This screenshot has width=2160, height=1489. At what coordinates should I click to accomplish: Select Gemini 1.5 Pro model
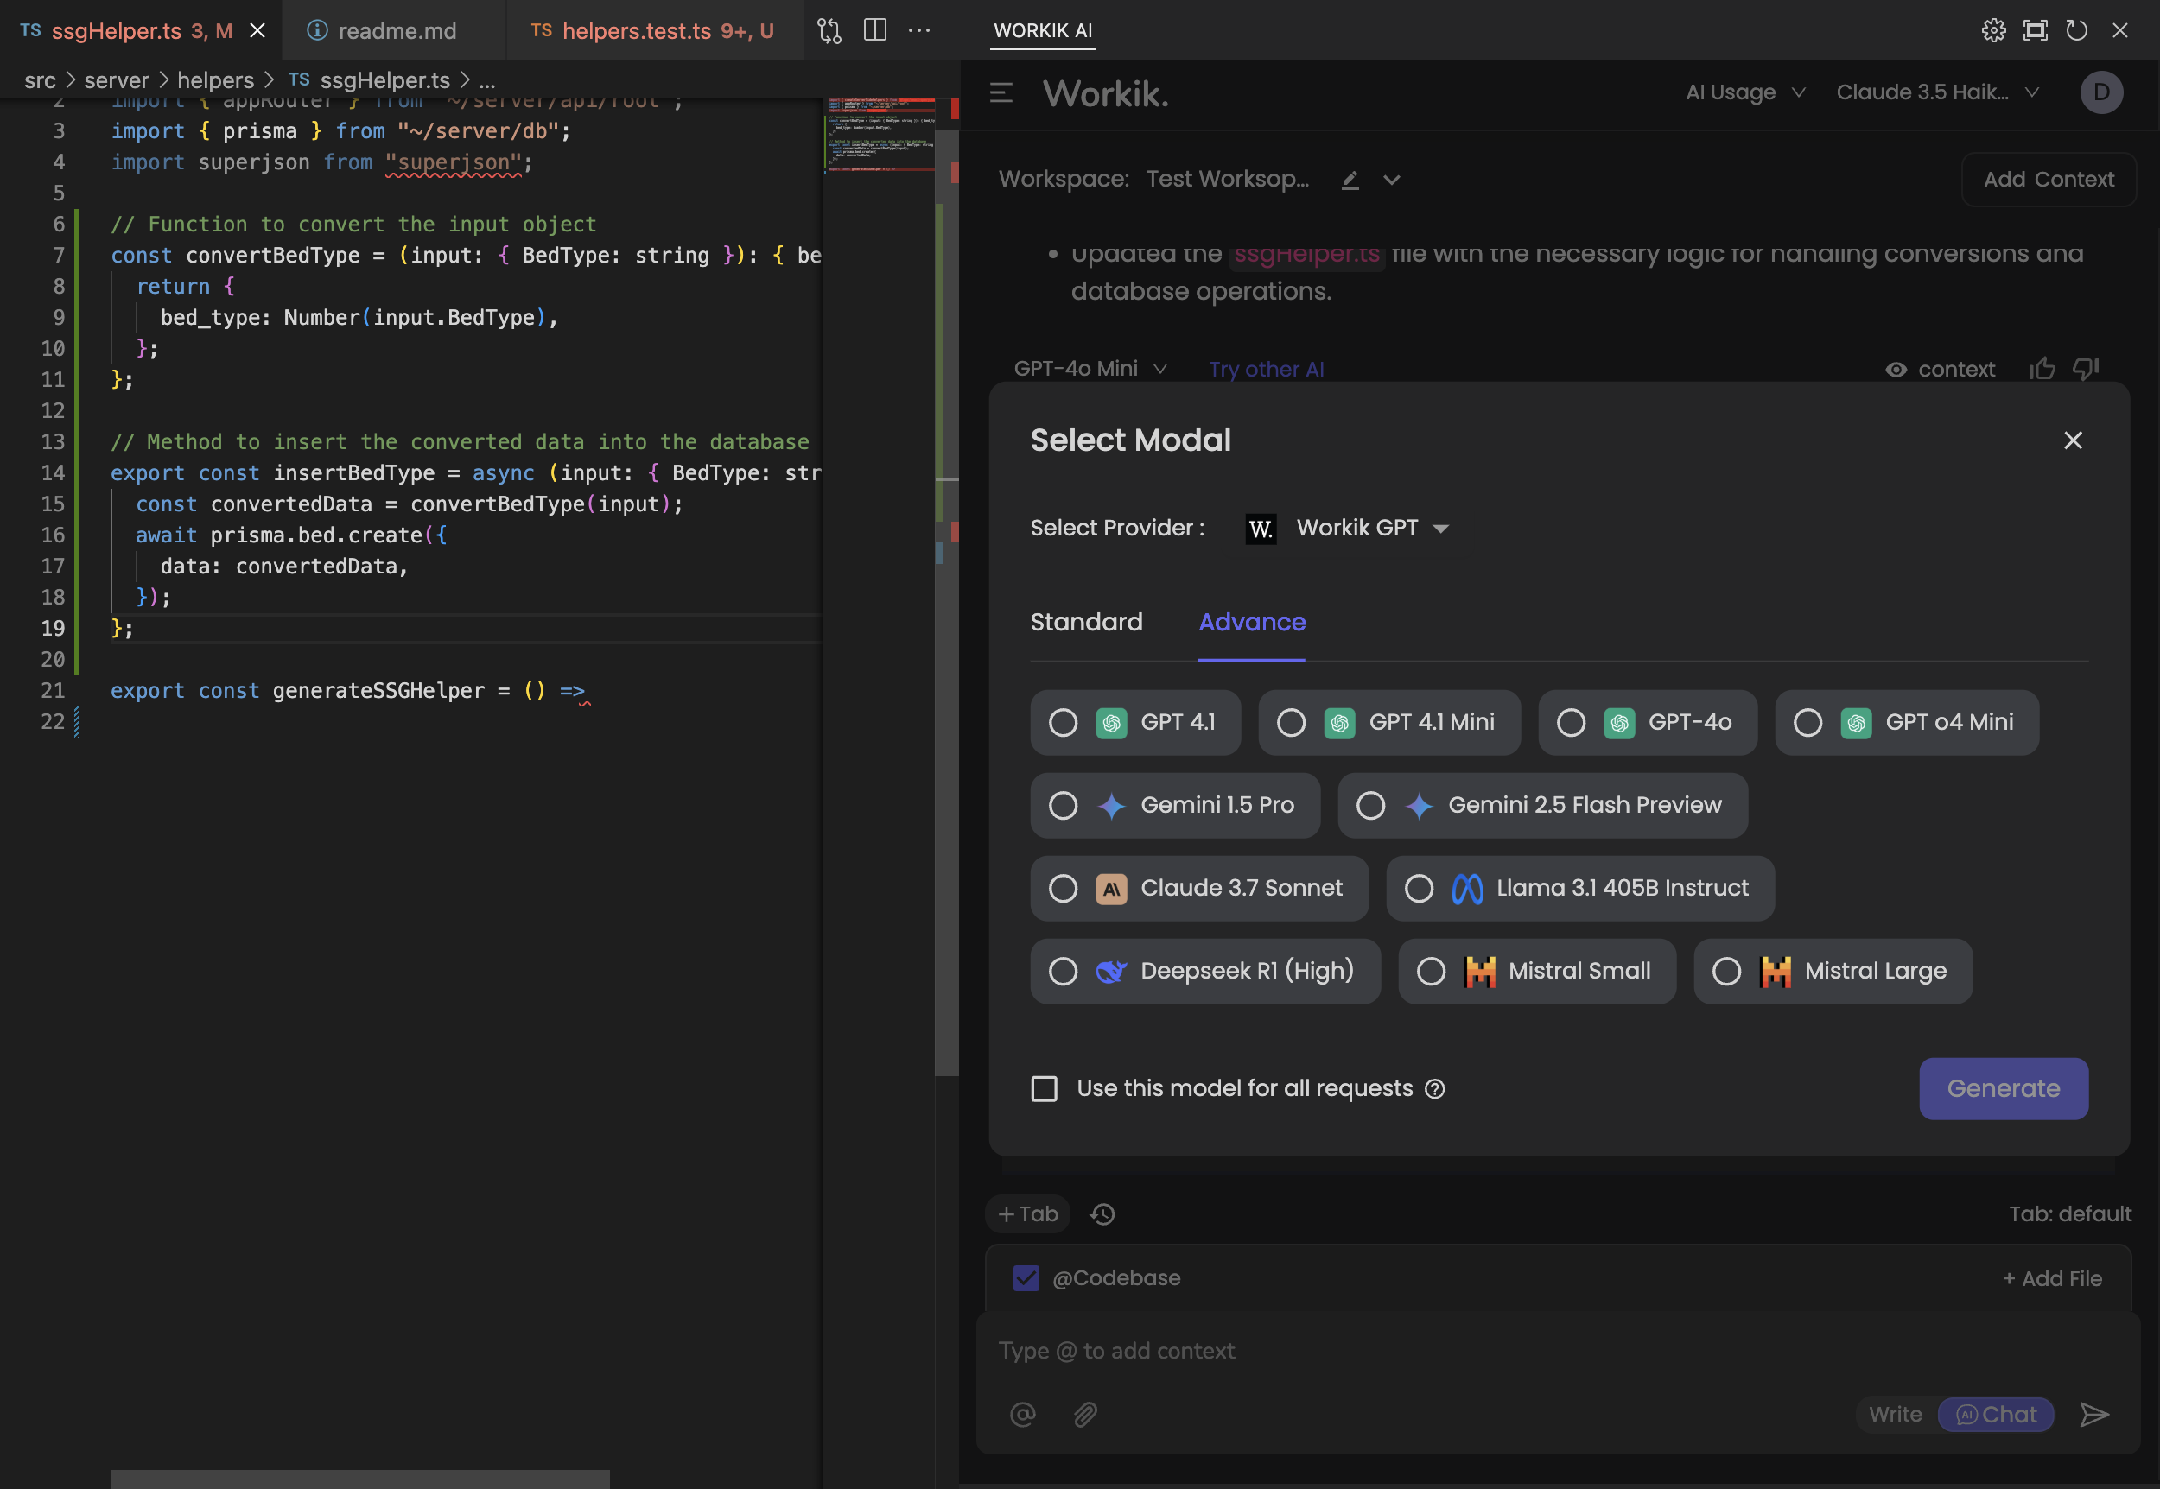point(1175,805)
